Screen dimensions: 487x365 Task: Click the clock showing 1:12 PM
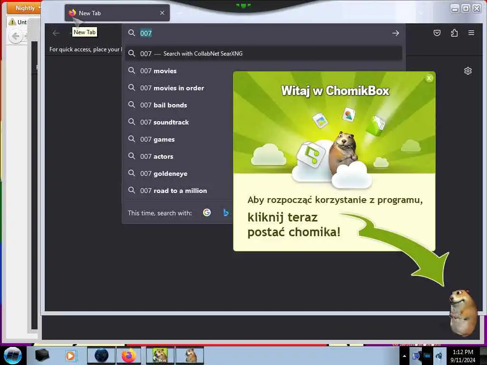point(463,355)
